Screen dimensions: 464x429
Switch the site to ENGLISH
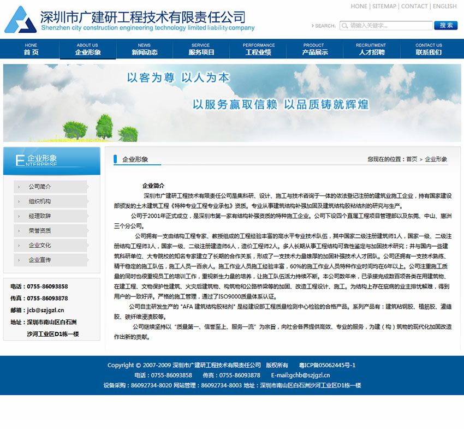tap(444, 7)
